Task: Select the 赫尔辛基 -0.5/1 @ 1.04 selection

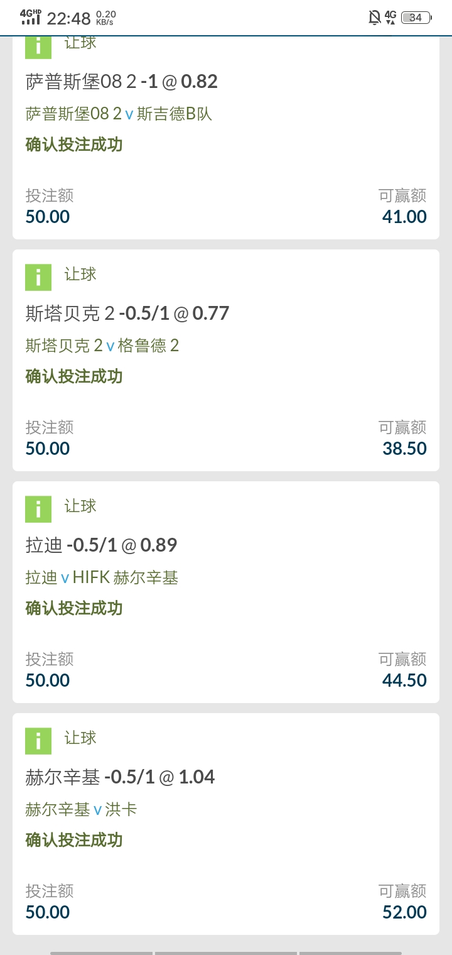Action: point(120,777)
